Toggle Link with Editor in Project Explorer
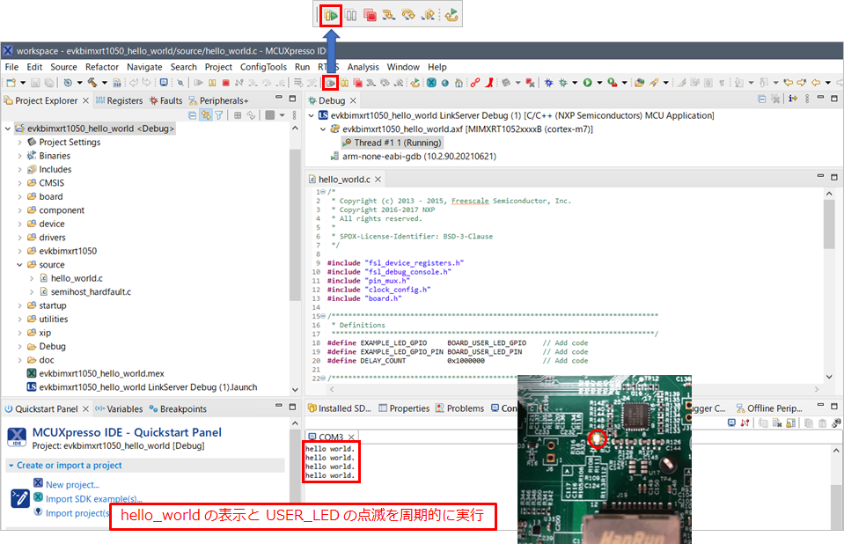The image size is (844, 544). point(206,115)
